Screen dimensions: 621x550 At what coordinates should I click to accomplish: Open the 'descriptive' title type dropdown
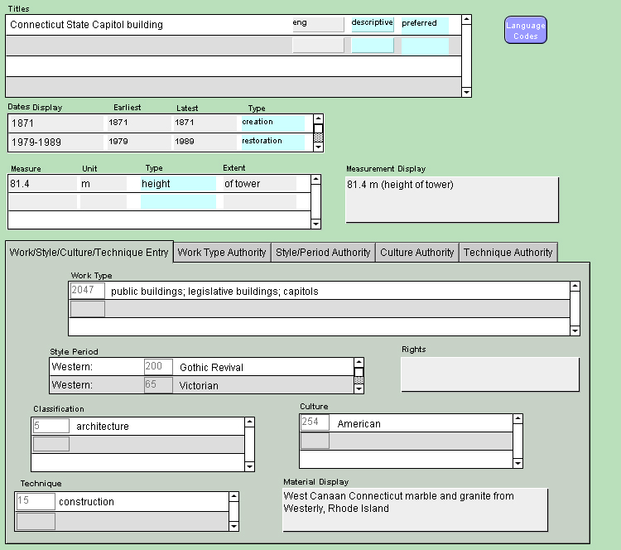pos(372,24)
